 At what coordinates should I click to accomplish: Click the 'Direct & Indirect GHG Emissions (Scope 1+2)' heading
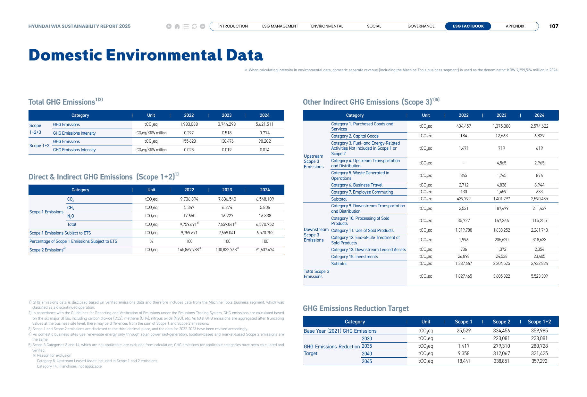(103, 176)
